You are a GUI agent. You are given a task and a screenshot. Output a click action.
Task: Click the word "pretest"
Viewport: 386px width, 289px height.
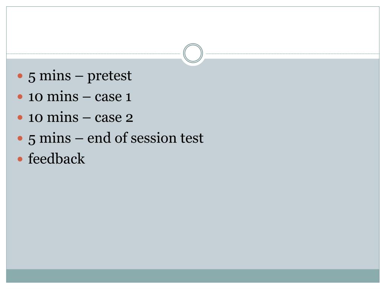pos(110,76)
